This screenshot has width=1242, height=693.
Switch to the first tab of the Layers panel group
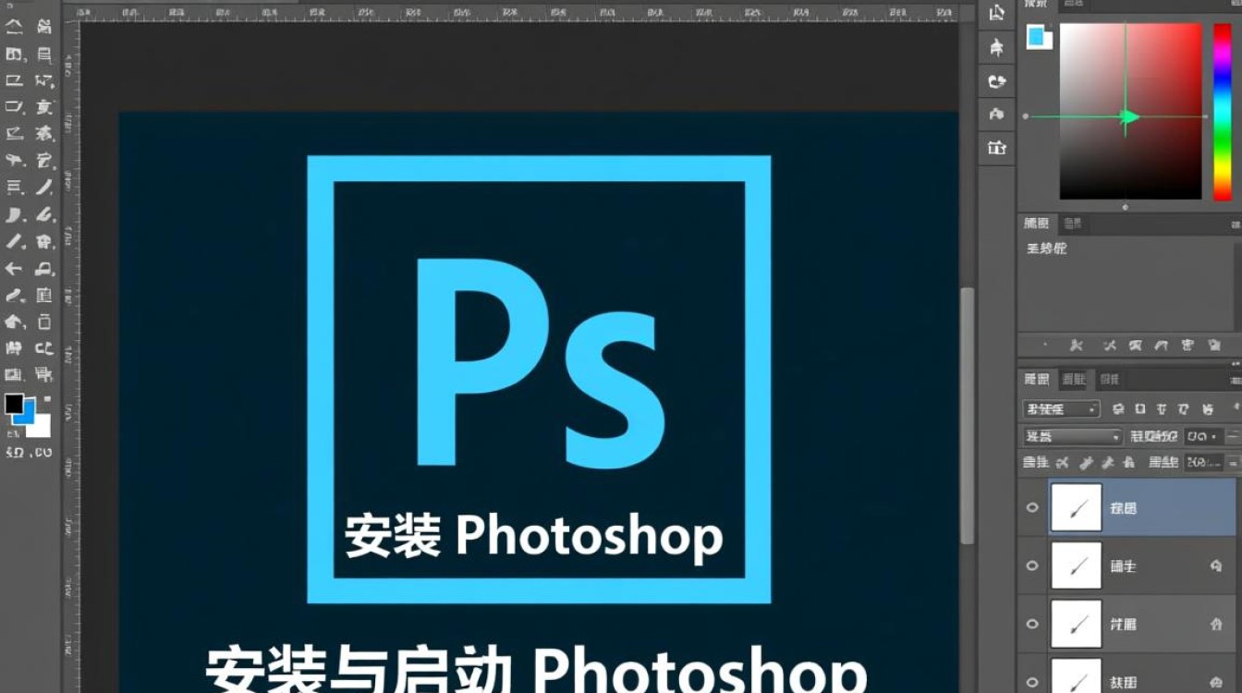[x=1037, y=379]
